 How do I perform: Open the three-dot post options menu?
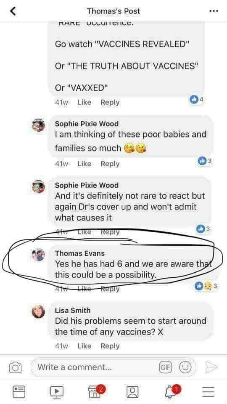tap(214, 11)
